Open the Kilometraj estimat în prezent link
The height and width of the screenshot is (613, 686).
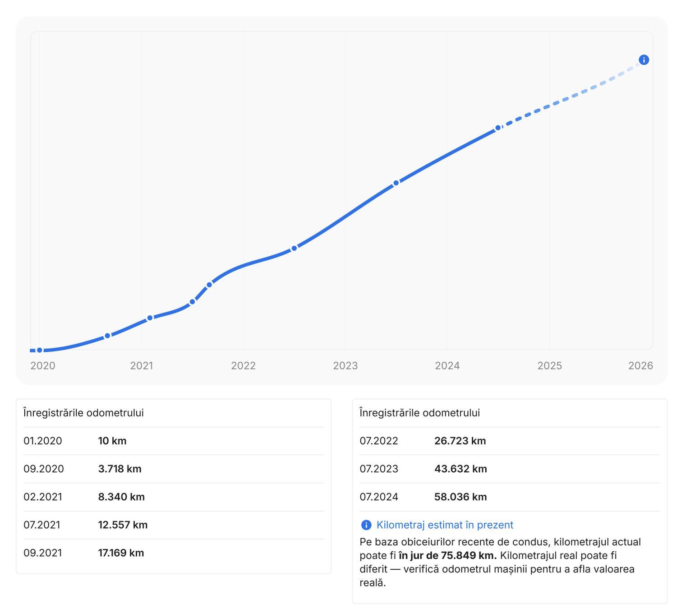pyautogui.click(x=444, y=525)
